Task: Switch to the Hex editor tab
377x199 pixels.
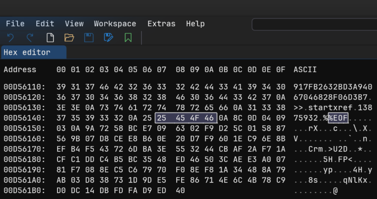Action: coord(27,52)
